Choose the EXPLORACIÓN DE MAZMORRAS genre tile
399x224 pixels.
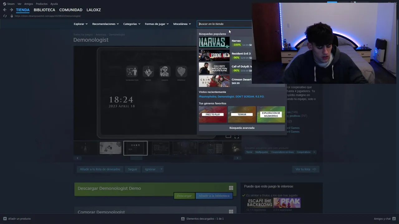271,114
